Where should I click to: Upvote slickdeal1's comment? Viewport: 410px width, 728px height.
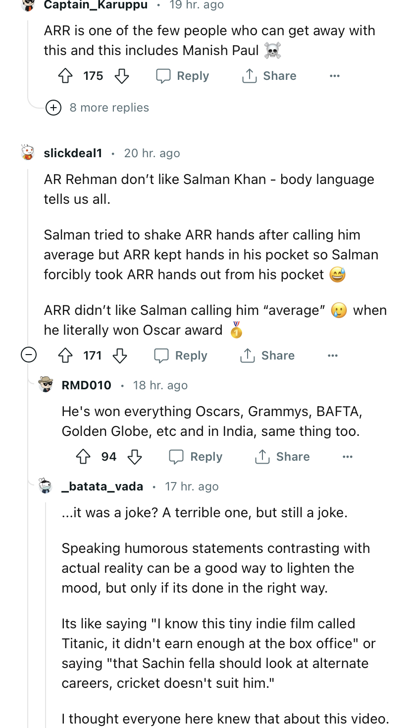click(x=66, y=356)
